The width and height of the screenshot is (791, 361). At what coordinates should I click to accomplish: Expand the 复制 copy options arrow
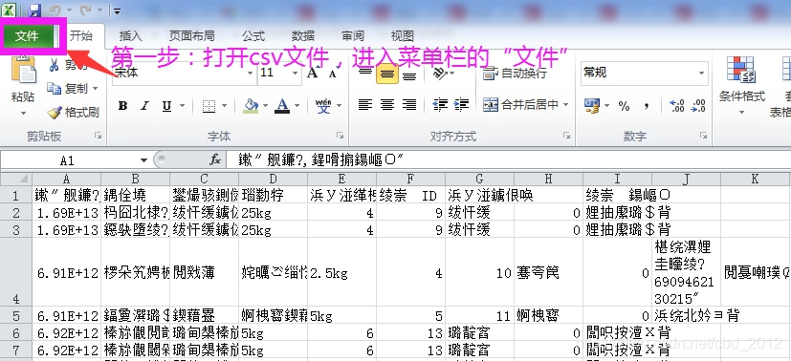pos(95,89)
